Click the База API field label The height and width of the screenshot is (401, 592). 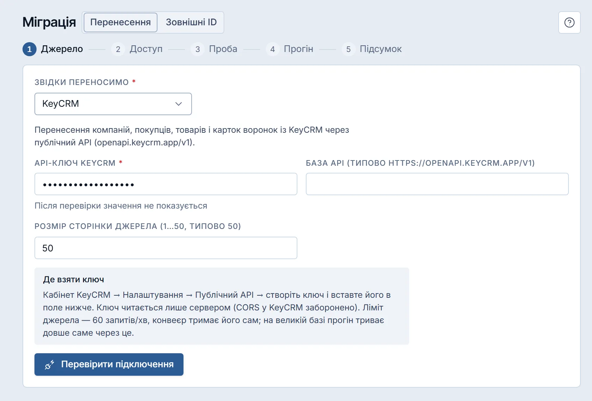tap(420, 163)
